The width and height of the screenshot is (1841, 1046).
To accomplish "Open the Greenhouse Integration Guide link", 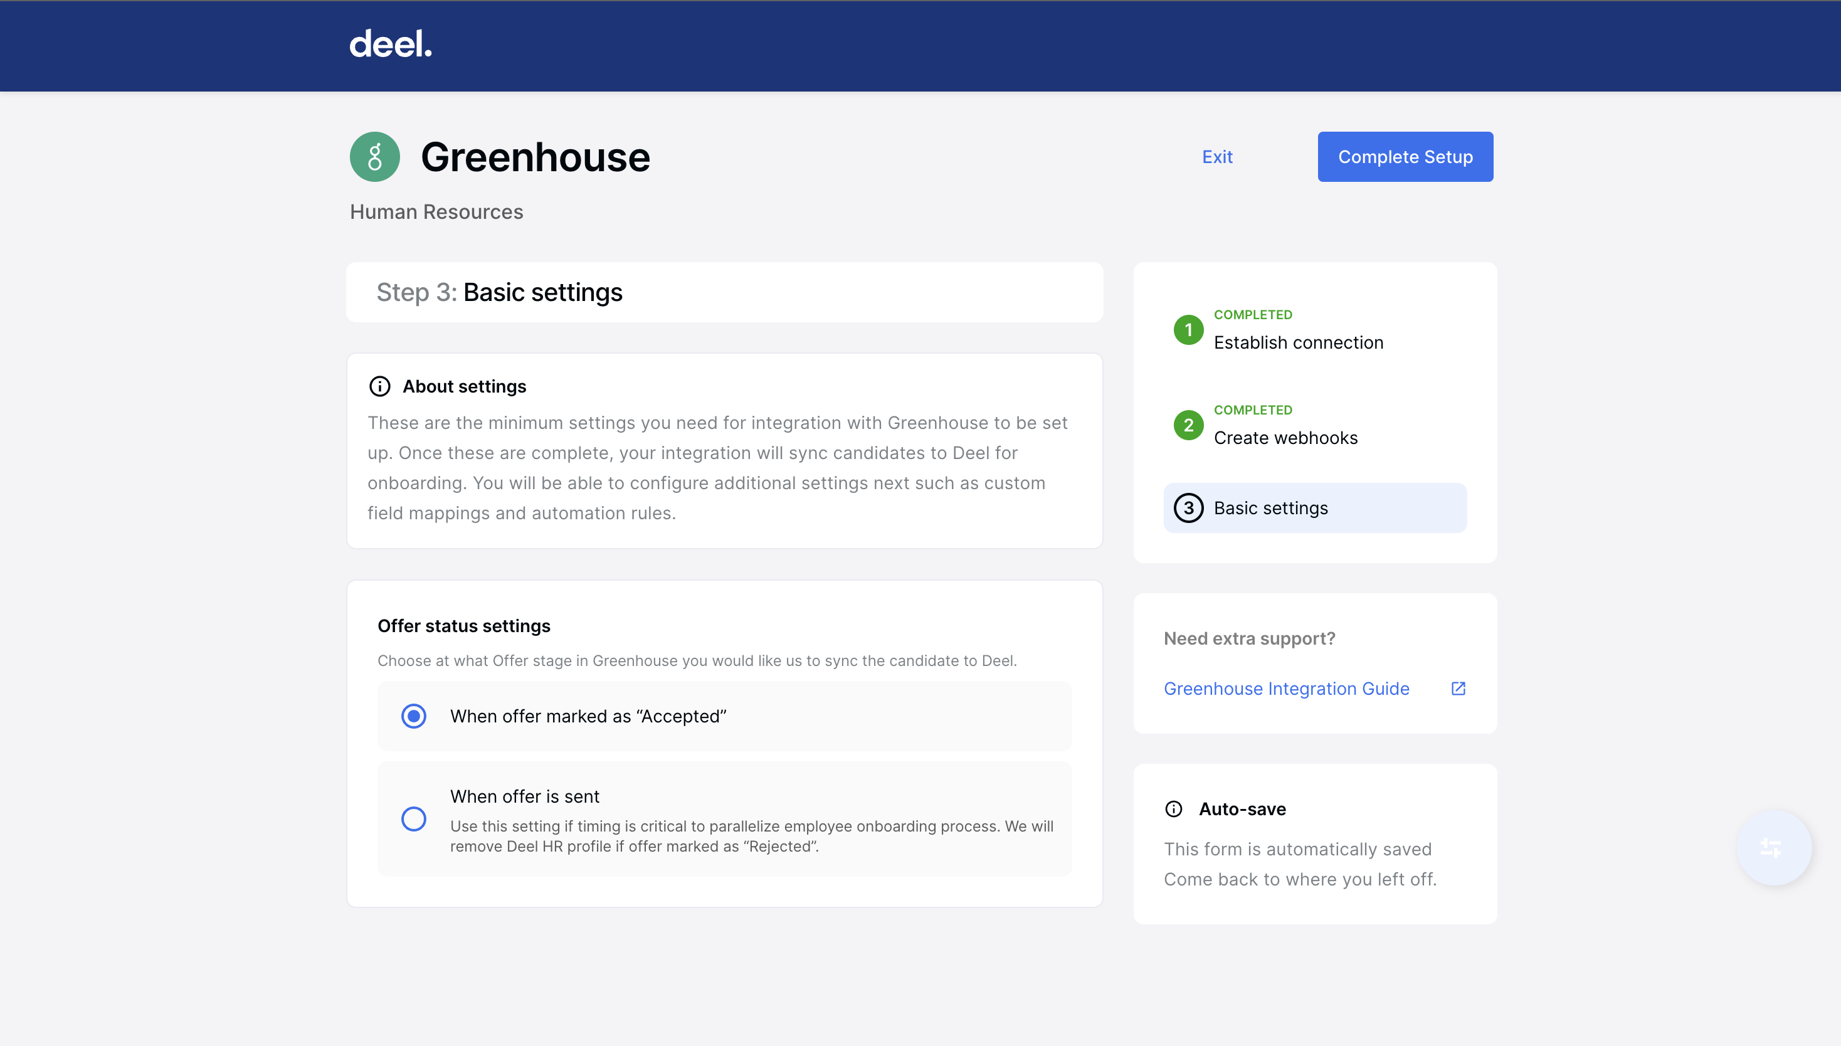I will click(1287, 688).
